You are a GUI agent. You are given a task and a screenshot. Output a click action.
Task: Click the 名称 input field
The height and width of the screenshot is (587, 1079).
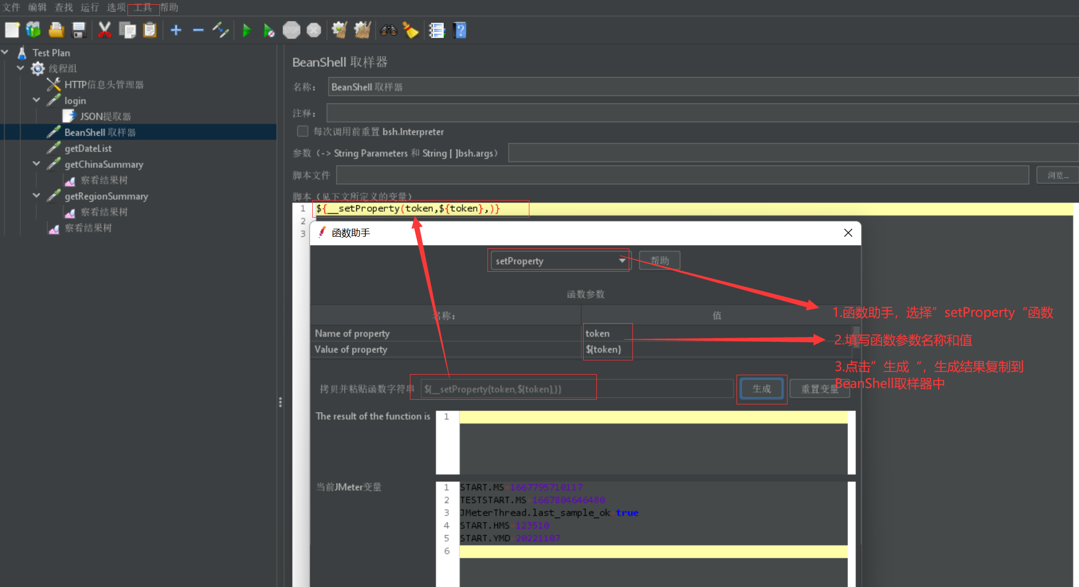pyautogui.click(x=704, y=87)
